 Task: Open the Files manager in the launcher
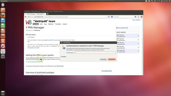(x=3, y=10)
